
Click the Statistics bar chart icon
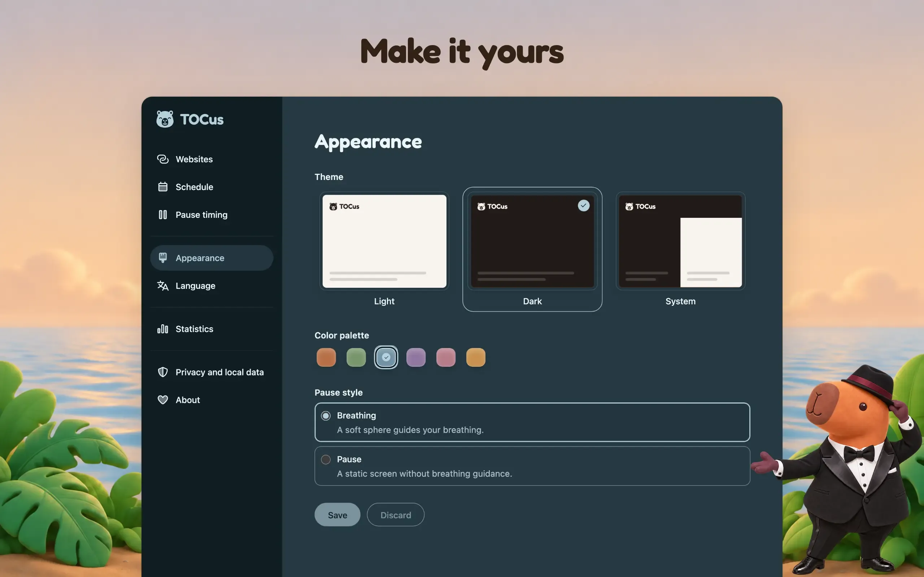(x=163, y=329)
